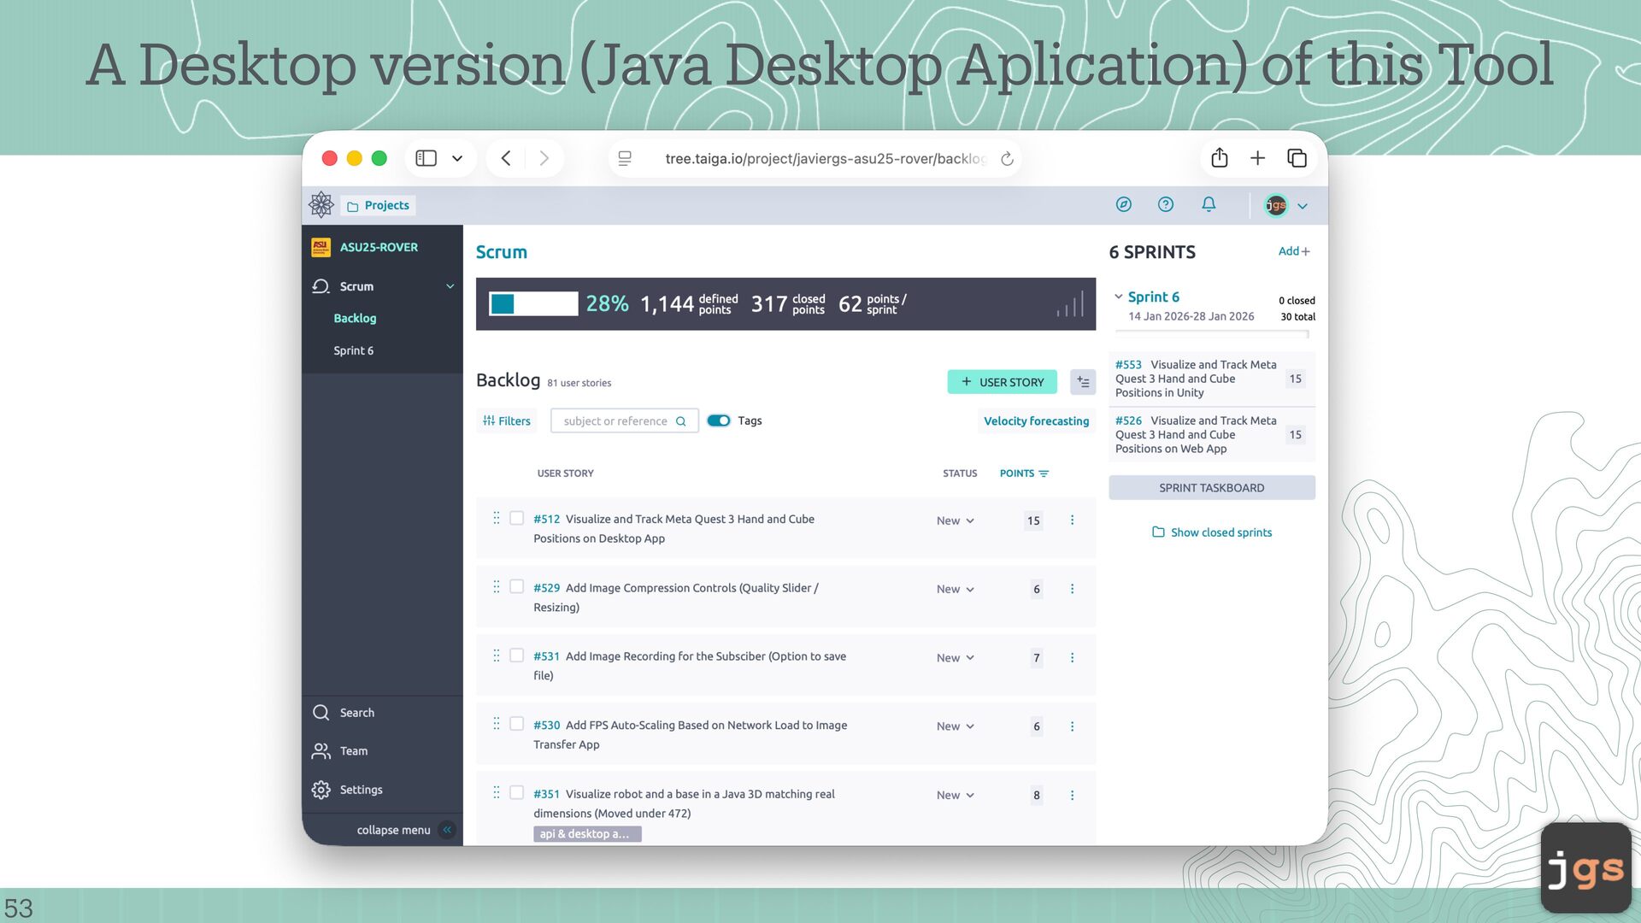The width and height of the screenshot is (1641, 923).
Task: Open the Discover compass icon
Action: [x=1124, y=204]
